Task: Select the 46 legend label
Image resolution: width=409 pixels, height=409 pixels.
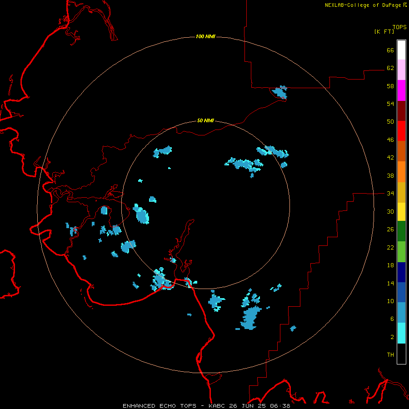Action: click(390, 140)
